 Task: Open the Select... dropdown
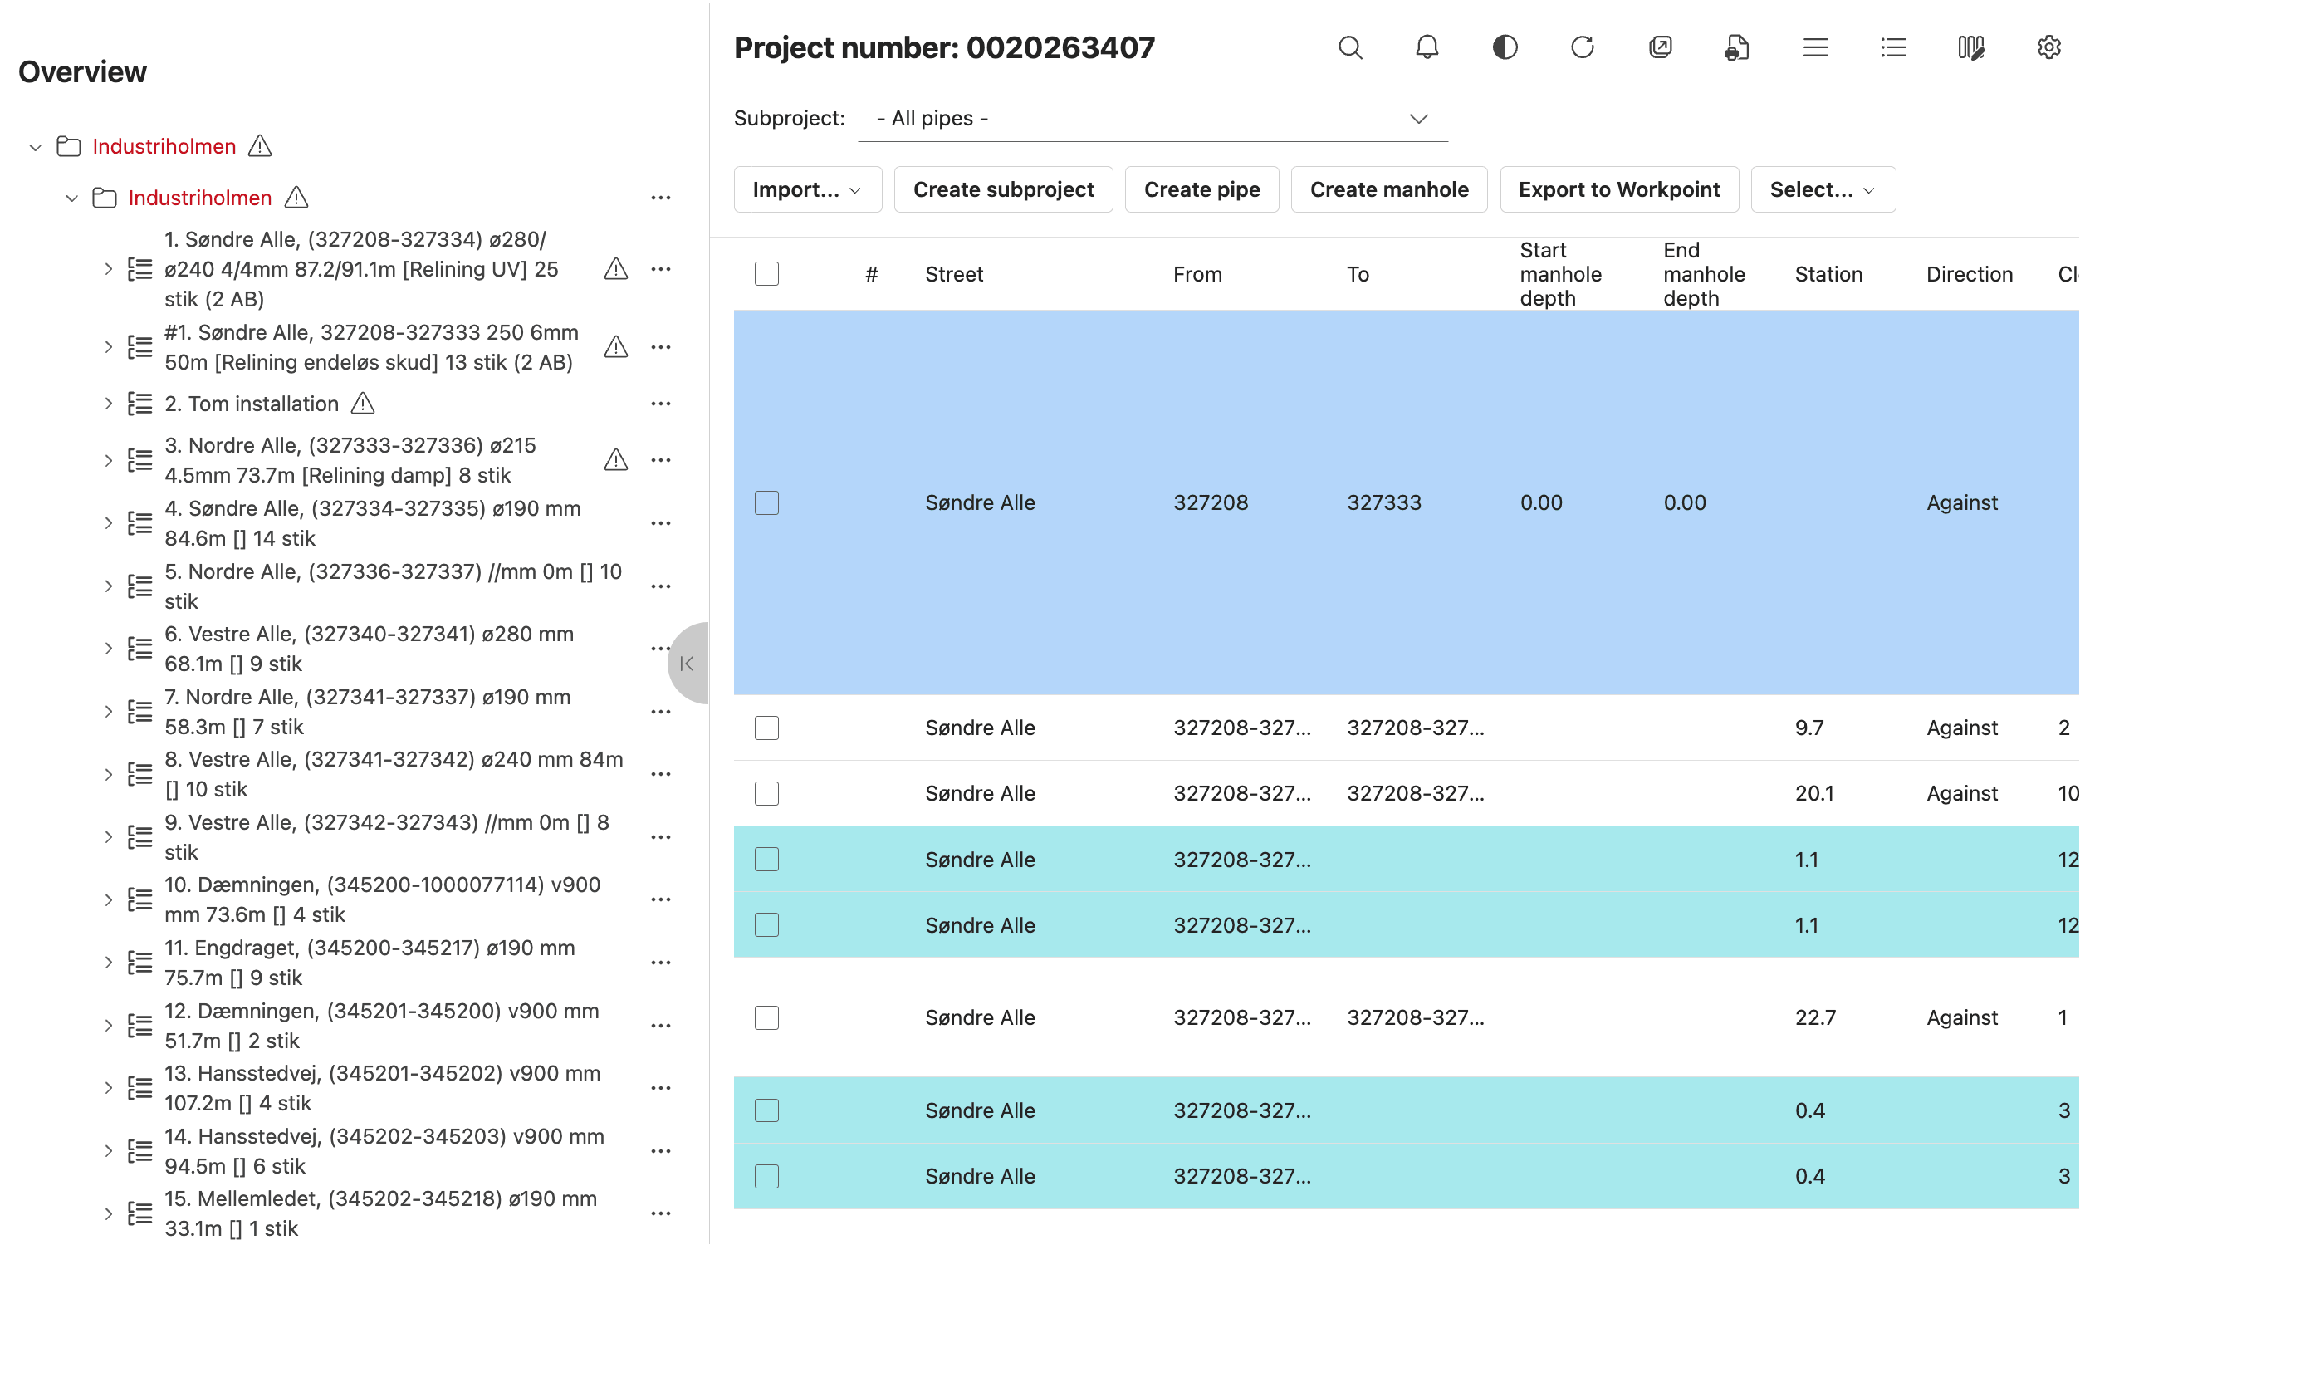point(1822,189)
